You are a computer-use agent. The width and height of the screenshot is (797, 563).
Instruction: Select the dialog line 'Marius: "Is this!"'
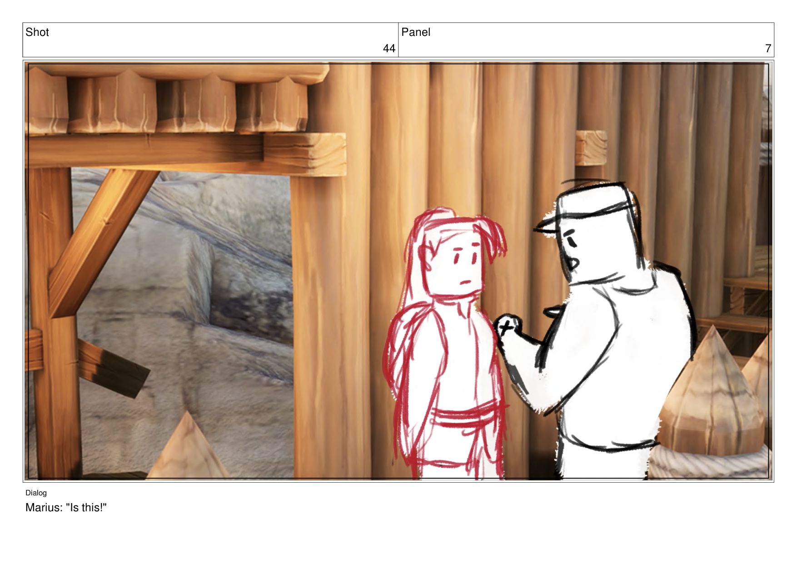pos(66,508)
